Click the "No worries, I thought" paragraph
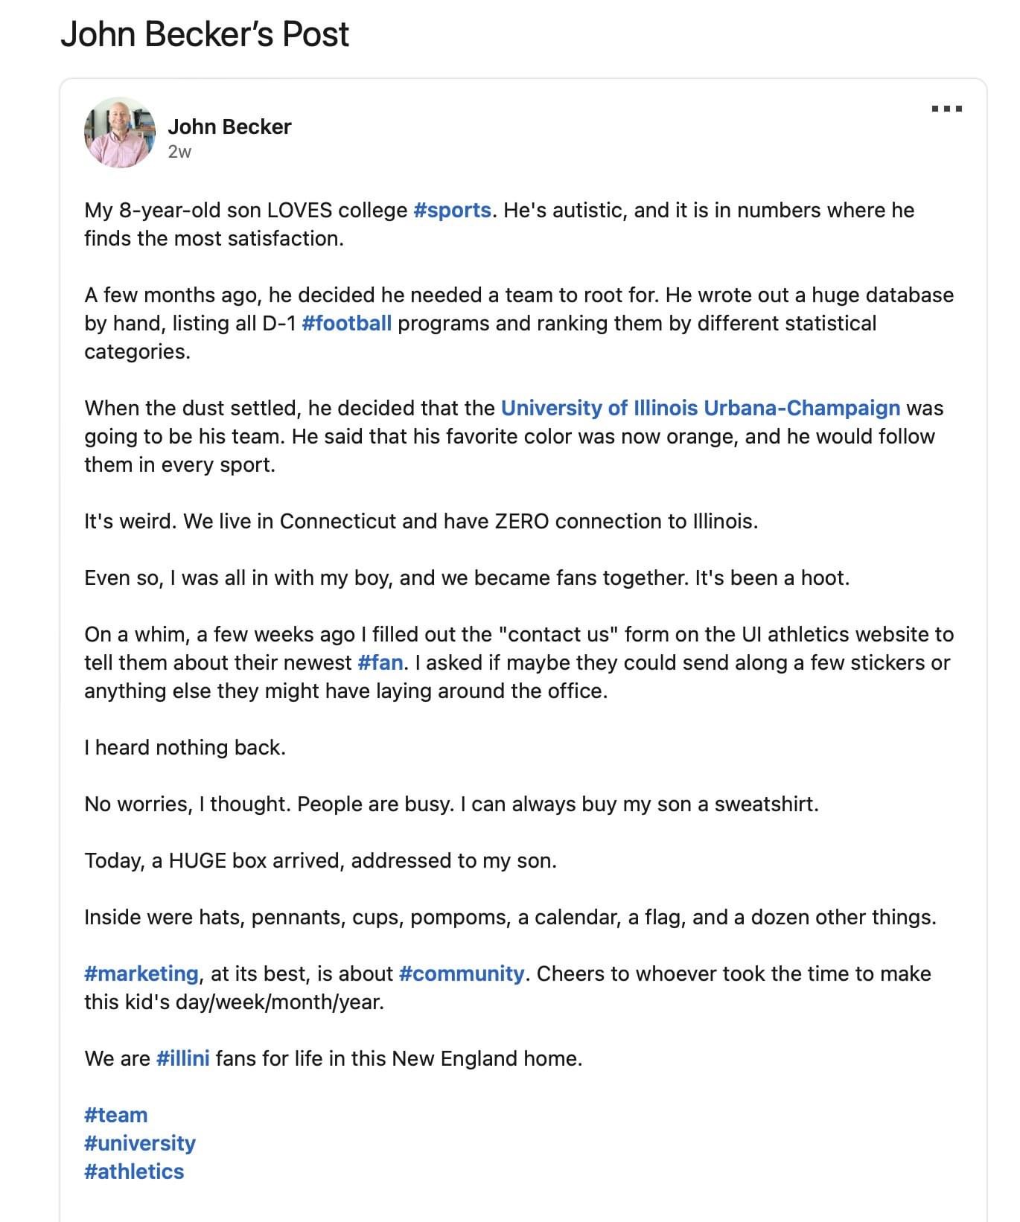The height and width of the screenshot is (1222, 1020). coord(451,804)
